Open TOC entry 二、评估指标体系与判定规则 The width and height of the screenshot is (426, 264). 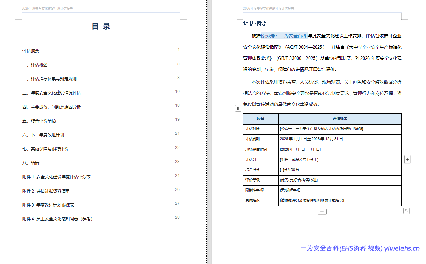pos(50,79)
